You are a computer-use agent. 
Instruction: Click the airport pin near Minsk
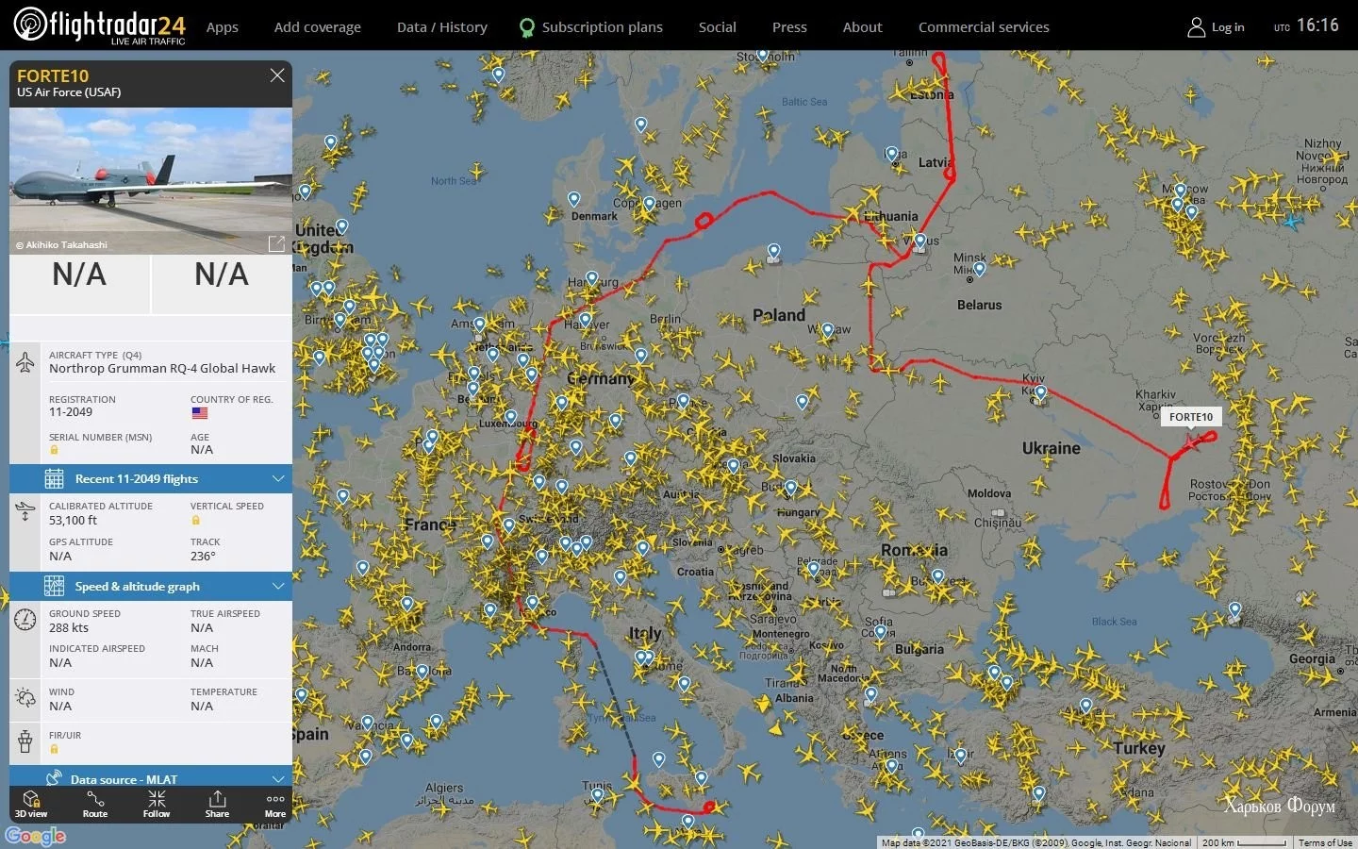click(979, 270)
